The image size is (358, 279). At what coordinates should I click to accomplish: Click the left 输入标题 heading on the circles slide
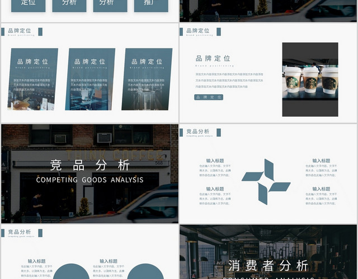coord(37,261)
